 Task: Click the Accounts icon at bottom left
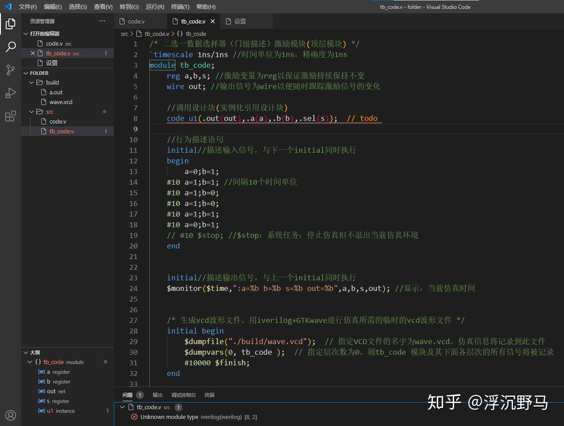click(x=10, y=415)
